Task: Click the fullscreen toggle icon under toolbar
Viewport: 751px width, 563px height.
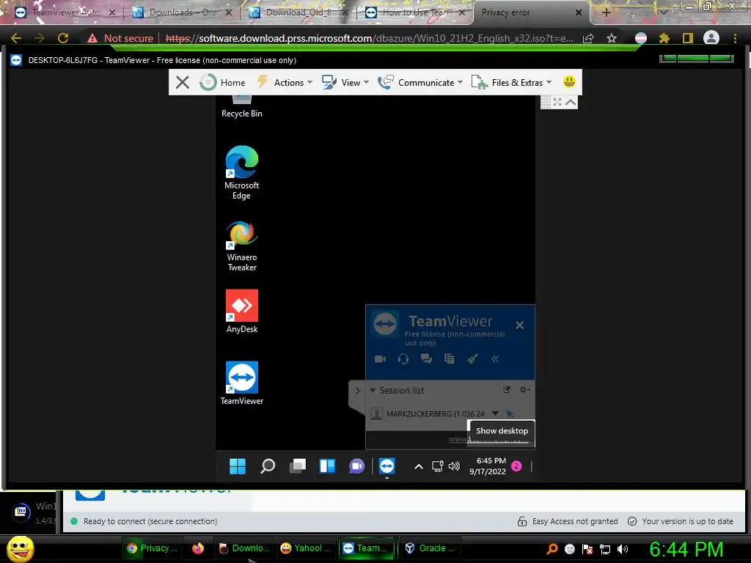Action: (557, 102)
